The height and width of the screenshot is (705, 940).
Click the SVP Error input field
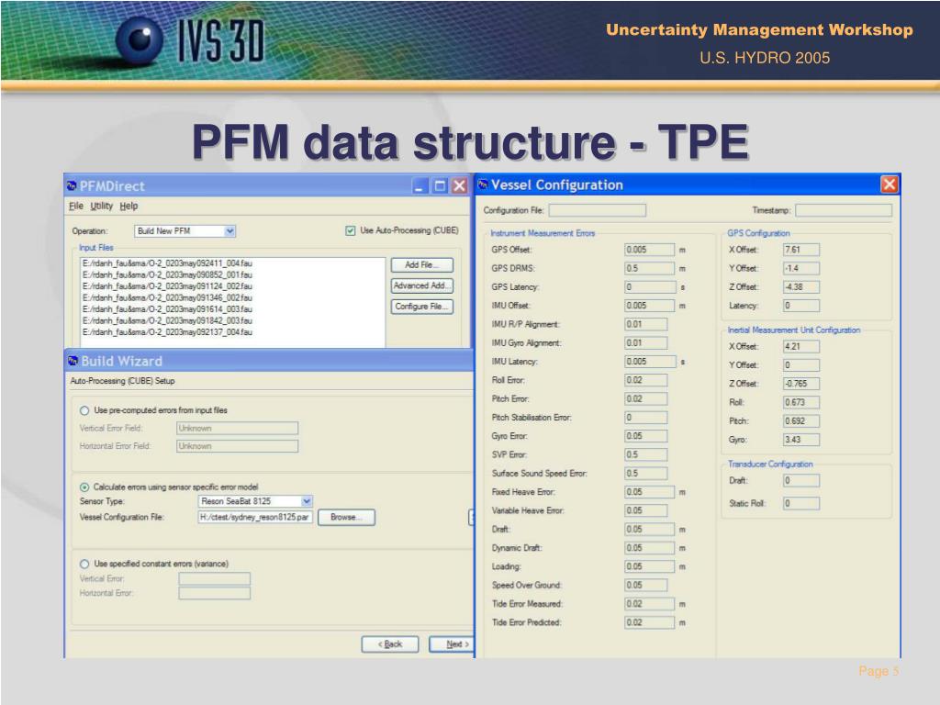pyautogui.click(x=645, y=454)
